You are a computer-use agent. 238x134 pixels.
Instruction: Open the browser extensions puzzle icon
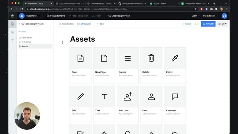click(216, 9)
